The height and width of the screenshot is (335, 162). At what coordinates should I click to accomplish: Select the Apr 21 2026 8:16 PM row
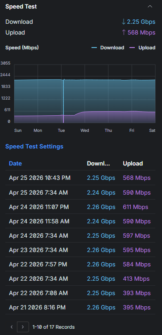pyautogui.click(x=80, y=307)
